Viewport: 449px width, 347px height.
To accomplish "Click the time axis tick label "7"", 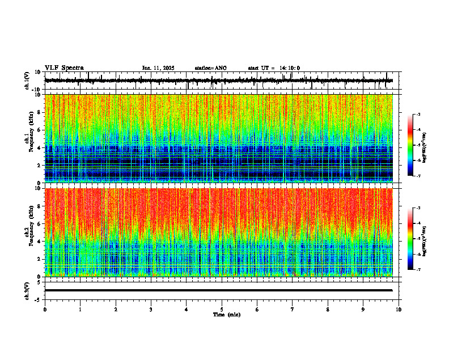I will click(x=293, y=310).
